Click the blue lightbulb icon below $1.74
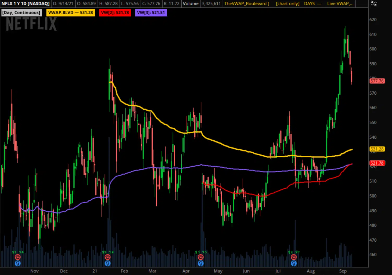Screen dimensions: 392x275 (18, 263)
